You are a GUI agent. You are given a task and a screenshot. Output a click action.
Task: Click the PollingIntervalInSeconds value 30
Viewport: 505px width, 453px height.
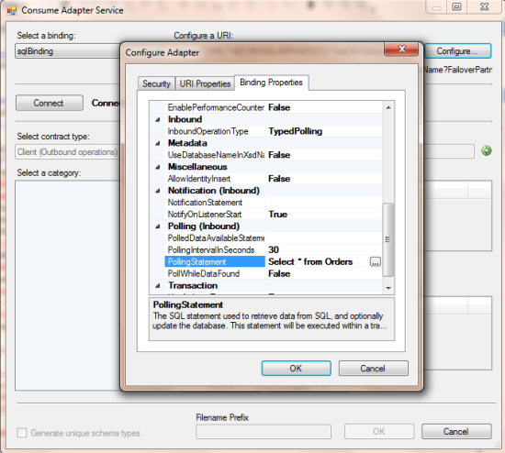tap(274, 250)
